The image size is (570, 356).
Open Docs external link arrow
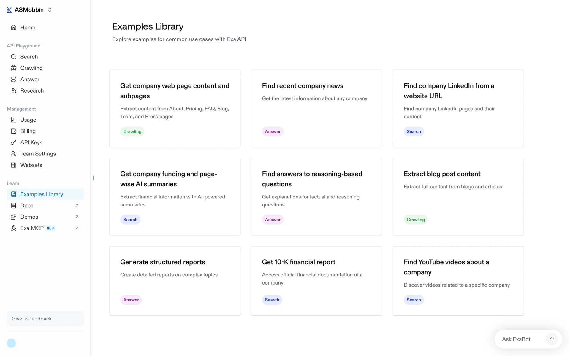[77, 206]
